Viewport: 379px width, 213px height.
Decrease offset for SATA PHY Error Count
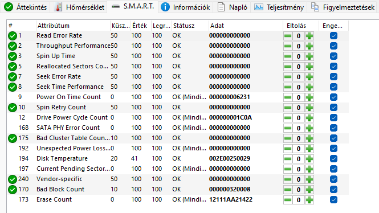pos(288,128)
